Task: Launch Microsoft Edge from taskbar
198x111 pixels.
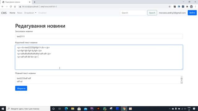Action: 66,109
